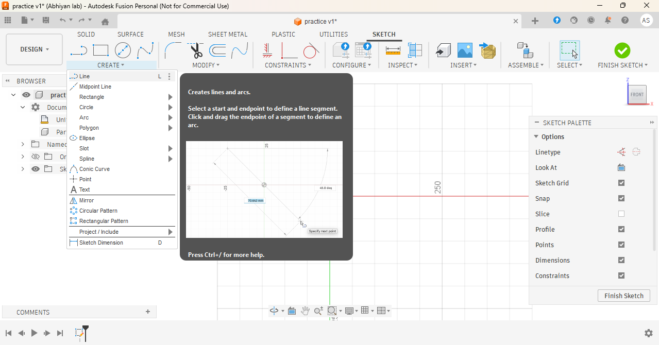Expand the Named Views tree node

[x=23, y=144]
